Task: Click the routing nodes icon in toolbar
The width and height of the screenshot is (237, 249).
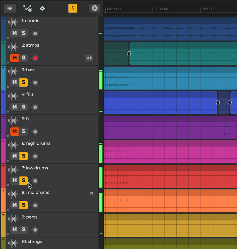Action: pos(27,8)
